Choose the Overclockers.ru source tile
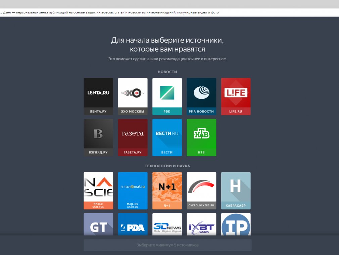339x255 pixels. 201,191
